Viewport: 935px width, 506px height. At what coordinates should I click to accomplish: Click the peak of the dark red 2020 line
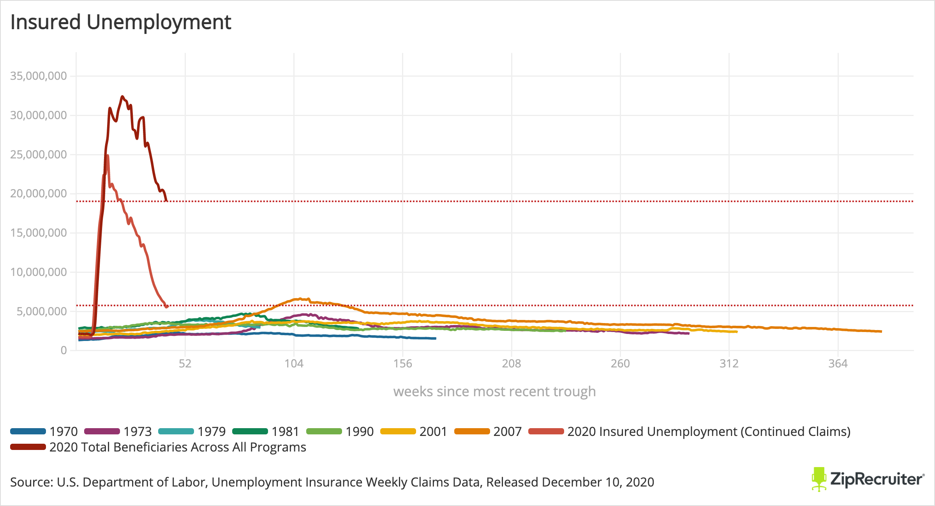tap(122, 96)
